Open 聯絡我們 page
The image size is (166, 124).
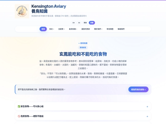click(x=121, y=29)
